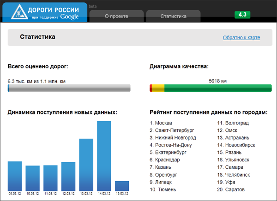Click the 14.03.12 date label
Viewport: 277px width, 201px height.
pos(104,194)
